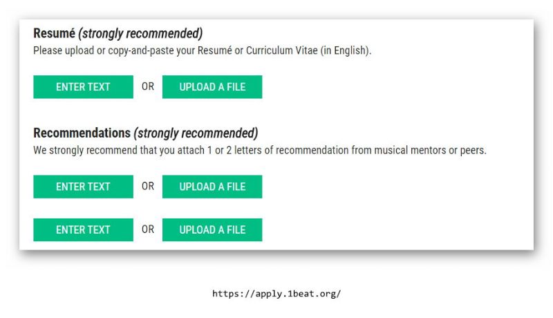Click the recommendation letters instruction sentence
Screen dimensions: 553x318
pos(260,150)
